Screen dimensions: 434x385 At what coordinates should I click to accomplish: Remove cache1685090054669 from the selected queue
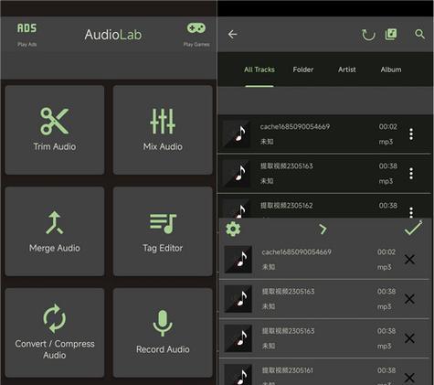pyautogui.click(x=409, y=260)
